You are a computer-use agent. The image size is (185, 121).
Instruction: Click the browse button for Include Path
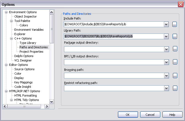click(175, 24)
